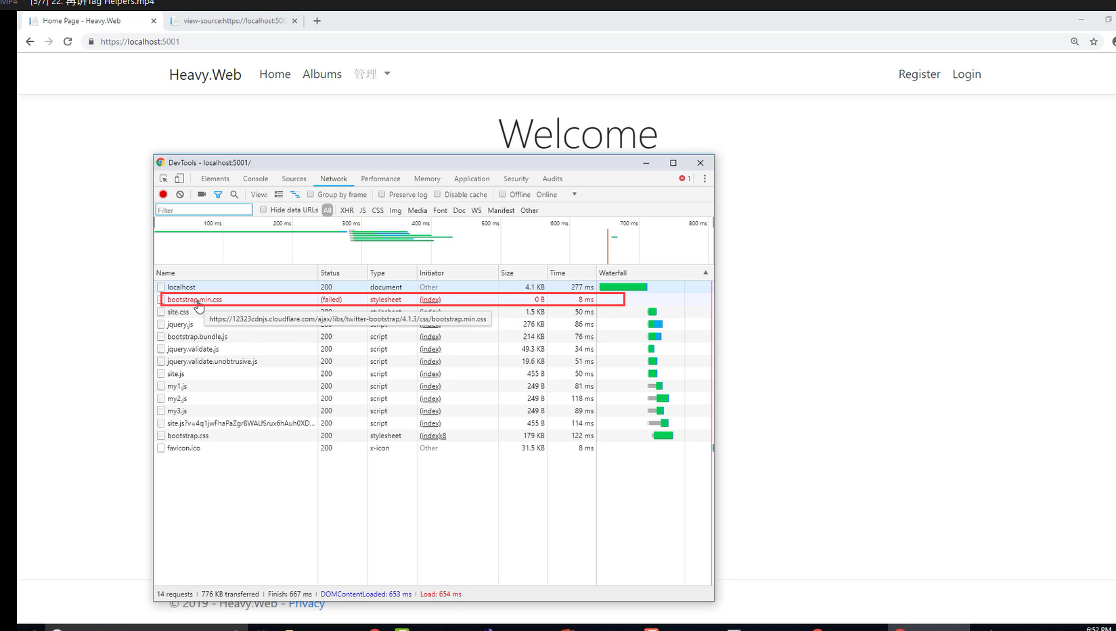1116x631 pixels.
Task: Go back in browser navigation
Action: (x=30, y=41)
